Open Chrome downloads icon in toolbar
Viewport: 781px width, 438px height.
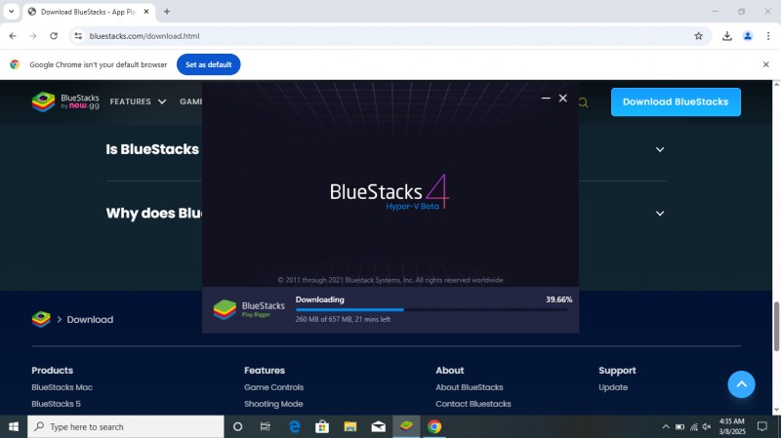(x=727, y=36)
